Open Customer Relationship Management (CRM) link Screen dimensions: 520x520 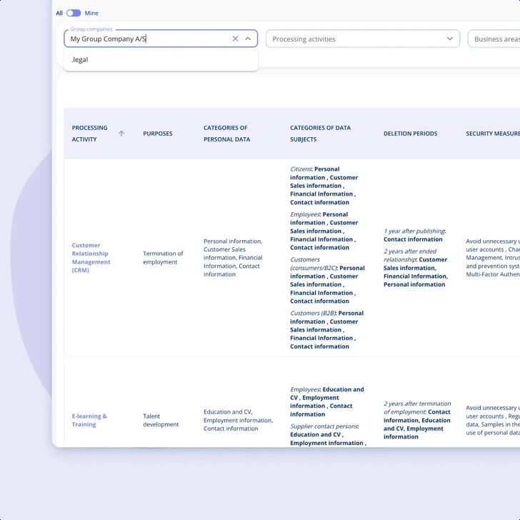point(91,258)
